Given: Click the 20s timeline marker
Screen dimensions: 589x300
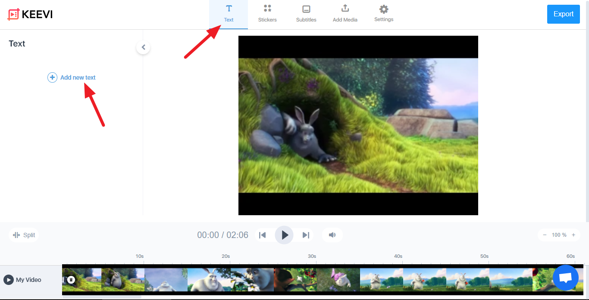Looking at the screenshot, I should [226, 256].
